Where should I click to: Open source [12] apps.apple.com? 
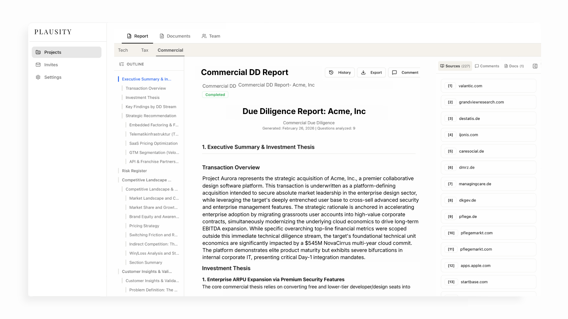[488, 266]
